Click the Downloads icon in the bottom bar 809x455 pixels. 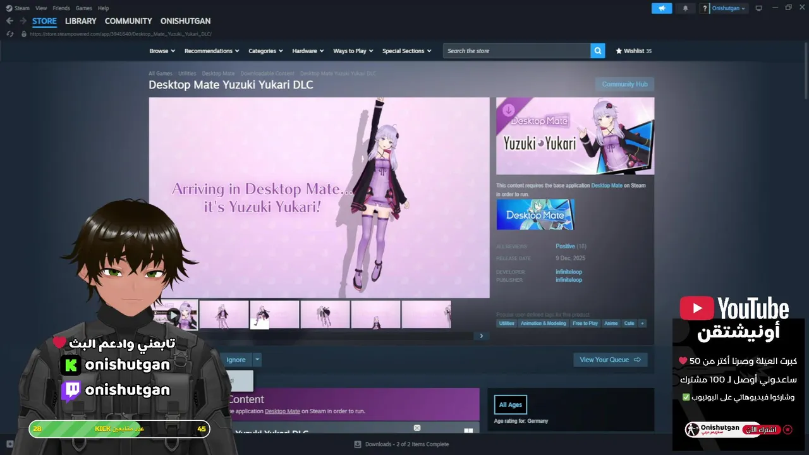358,444
